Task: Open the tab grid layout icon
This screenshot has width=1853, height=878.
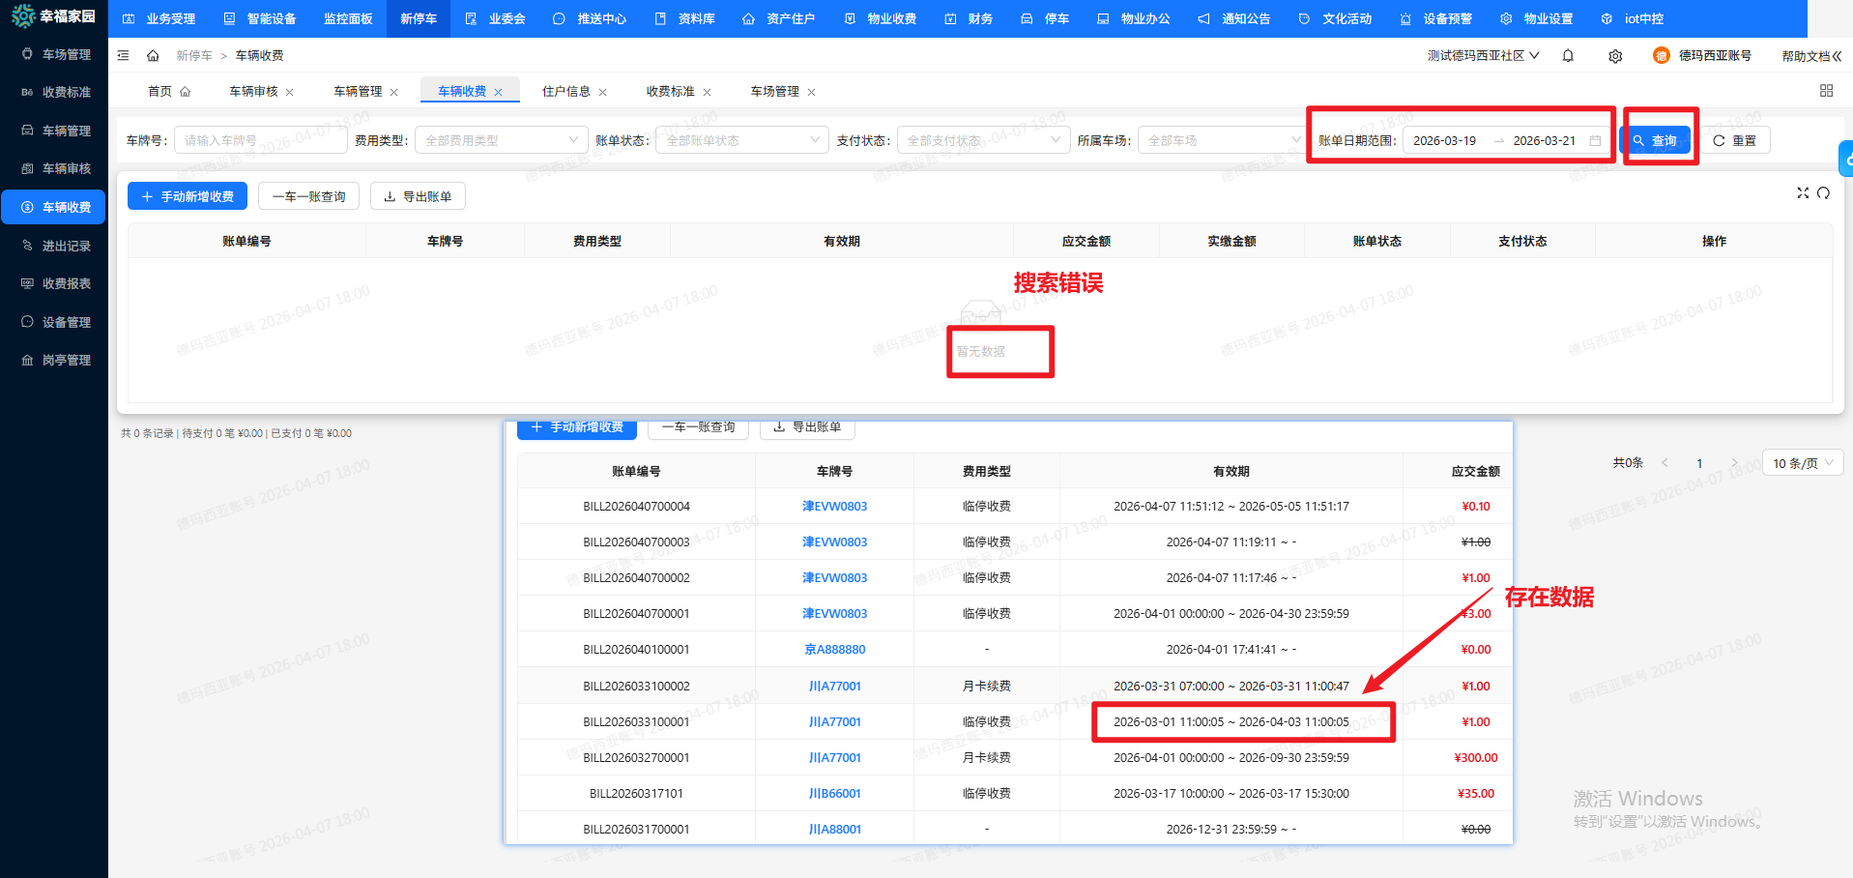Action: click(1826, 91)
